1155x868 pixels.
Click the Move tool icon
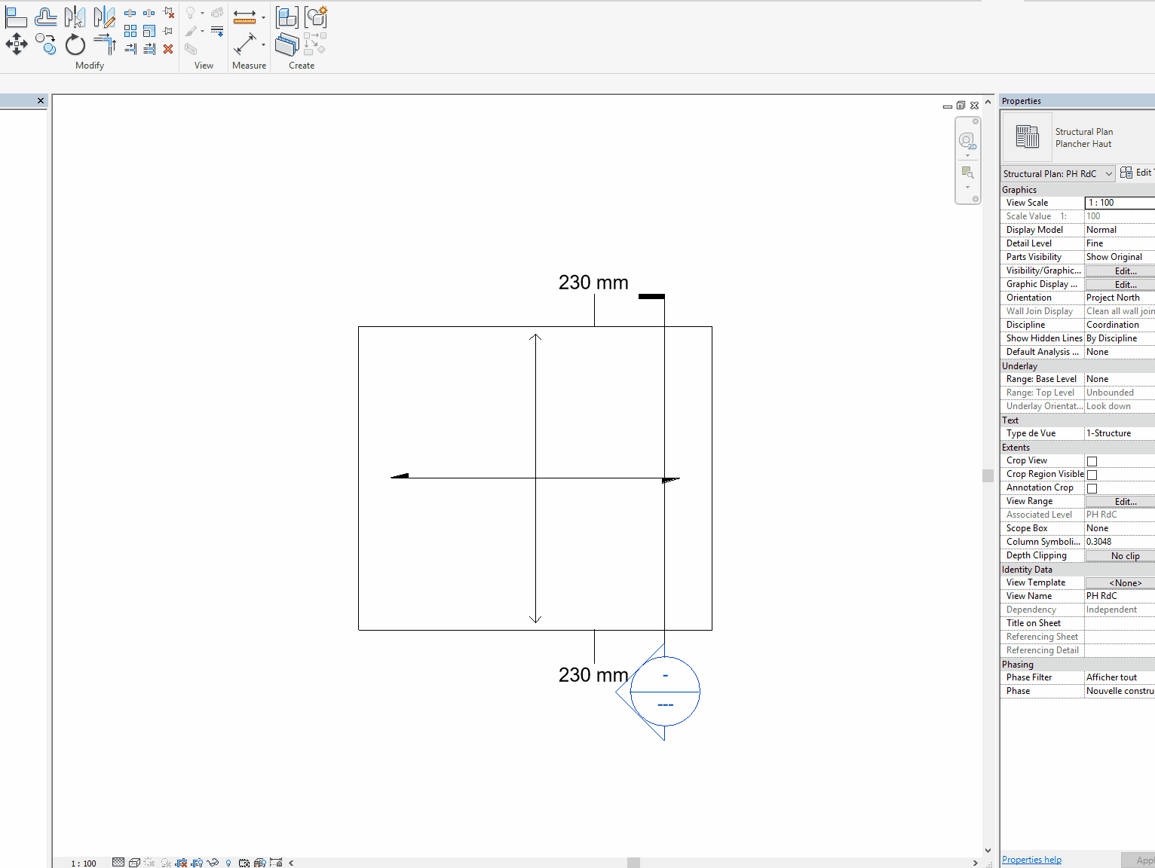[x=16, y=44]
